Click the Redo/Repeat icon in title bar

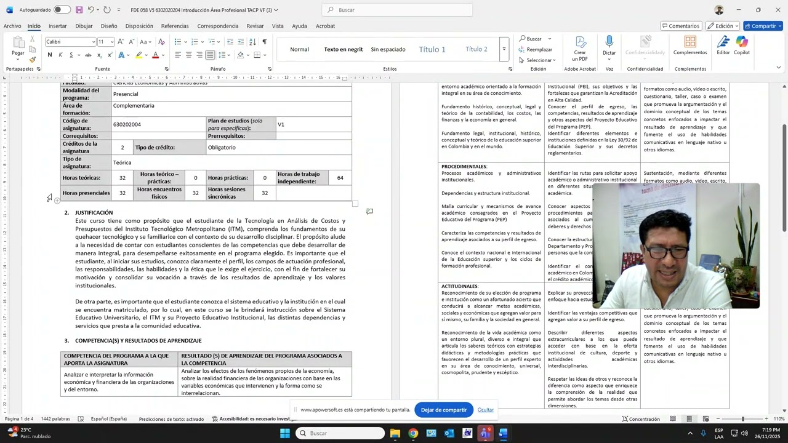[107, 10]
